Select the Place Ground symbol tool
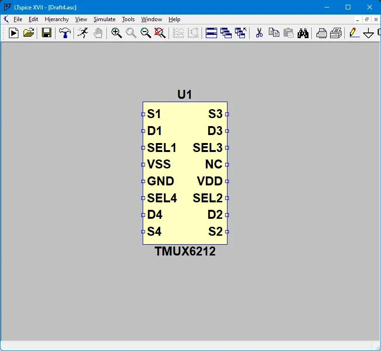Screen dimensions: 381x351 point(368,33)
